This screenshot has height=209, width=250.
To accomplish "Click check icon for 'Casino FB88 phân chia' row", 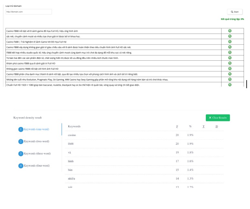I will 230,74.
